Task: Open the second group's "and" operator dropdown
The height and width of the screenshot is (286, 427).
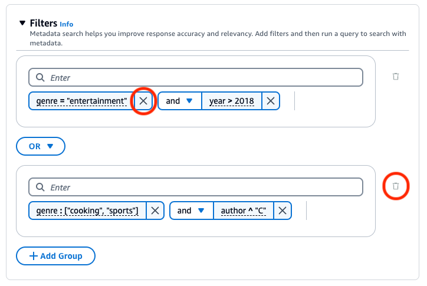Action: (191, 211)
